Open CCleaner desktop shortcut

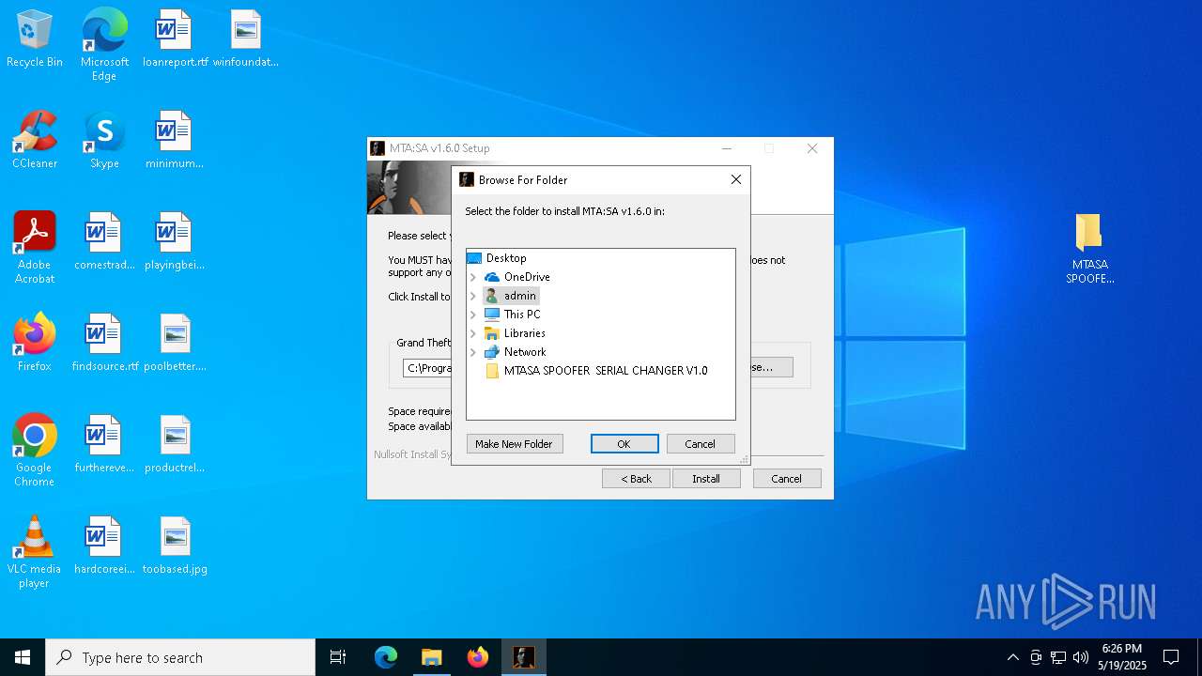pos(35,141)
